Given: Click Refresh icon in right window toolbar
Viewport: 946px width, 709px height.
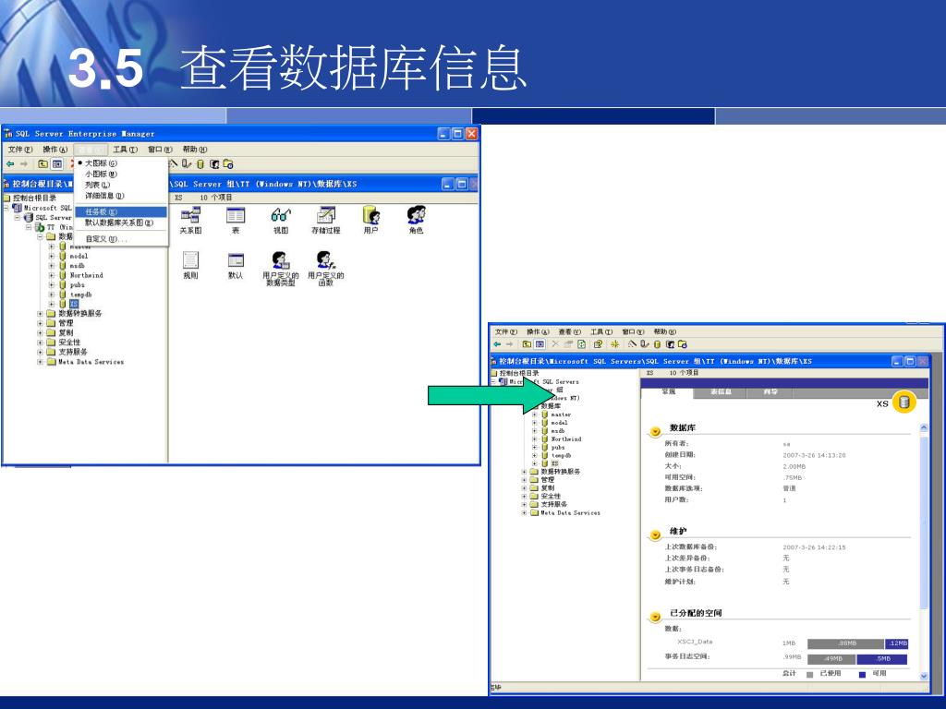Looking at the screenshot, I should tap(582, 344).
